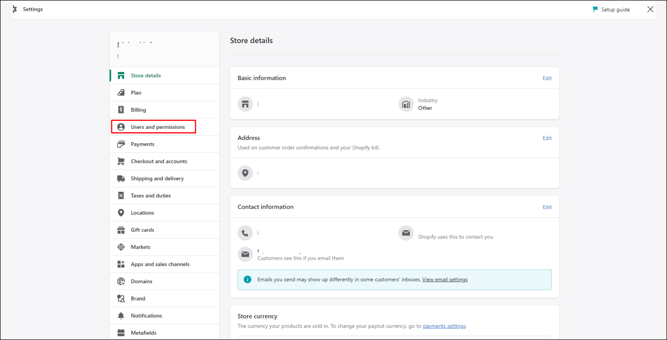The height and width of the screenshot is (340, 667).
Task: Select Notifications in the sidebar
Action: click(164, 316)
